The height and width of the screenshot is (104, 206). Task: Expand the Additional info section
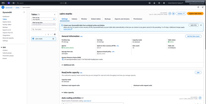(x=68, y=65)
